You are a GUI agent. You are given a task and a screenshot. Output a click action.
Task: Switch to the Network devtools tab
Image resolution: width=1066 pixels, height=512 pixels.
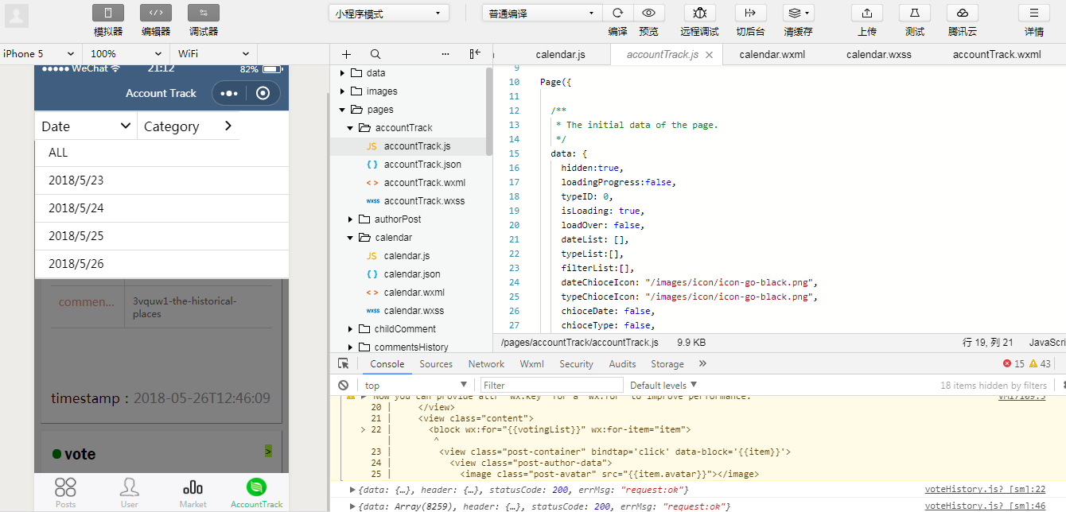pyautogui.click(x=486, y=364)
